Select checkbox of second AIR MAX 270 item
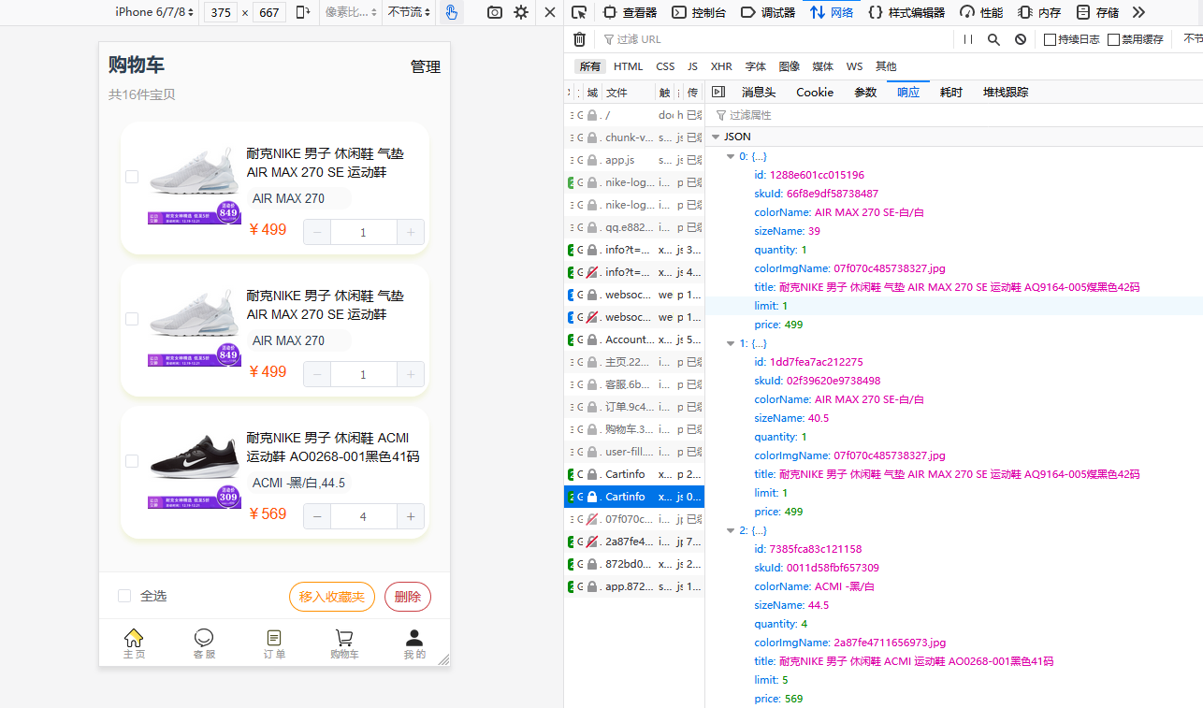This screenshot has width=1203, height=708. [x=132, y=319]
